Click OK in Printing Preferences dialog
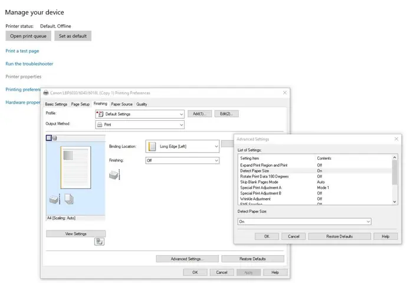This screenshot has height=283, width=407. point(195,272)
